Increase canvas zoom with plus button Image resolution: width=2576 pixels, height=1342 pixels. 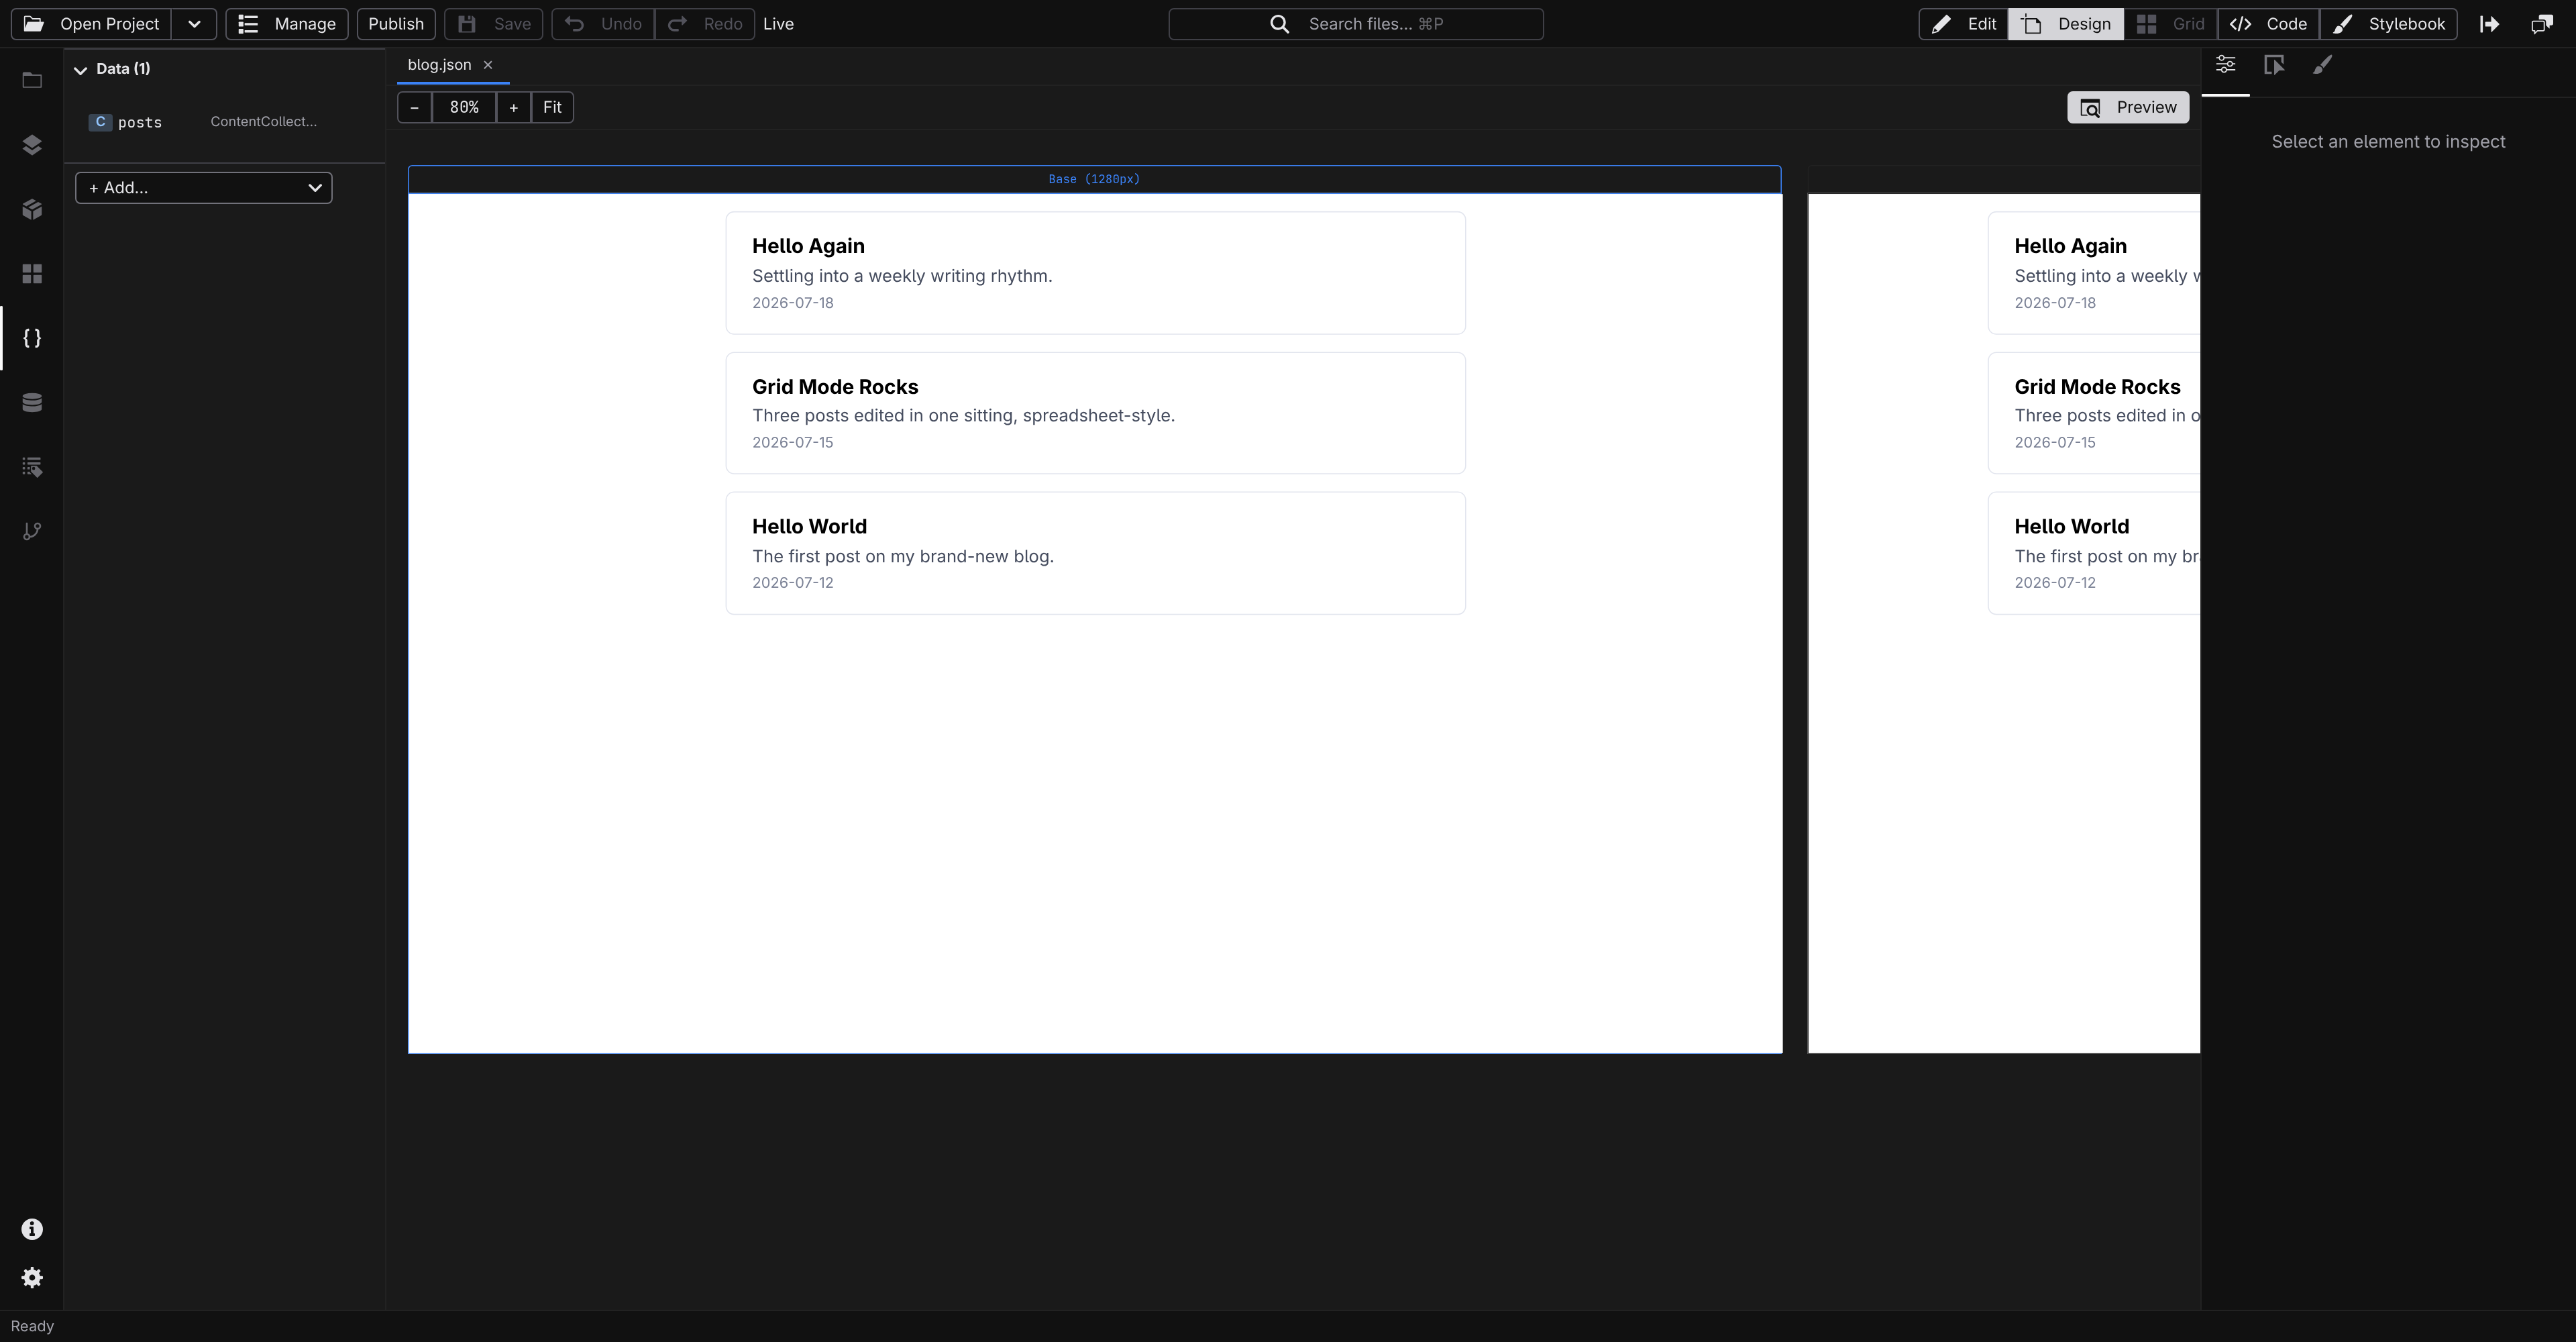point(513,107)
